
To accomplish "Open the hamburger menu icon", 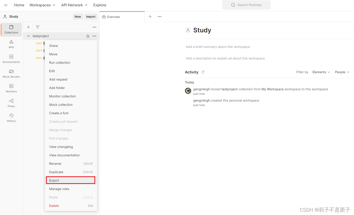I will click(6, 5).
